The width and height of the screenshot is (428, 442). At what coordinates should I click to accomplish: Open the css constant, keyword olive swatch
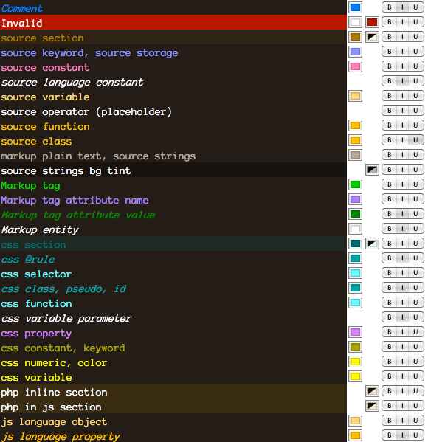coord(355,347)
